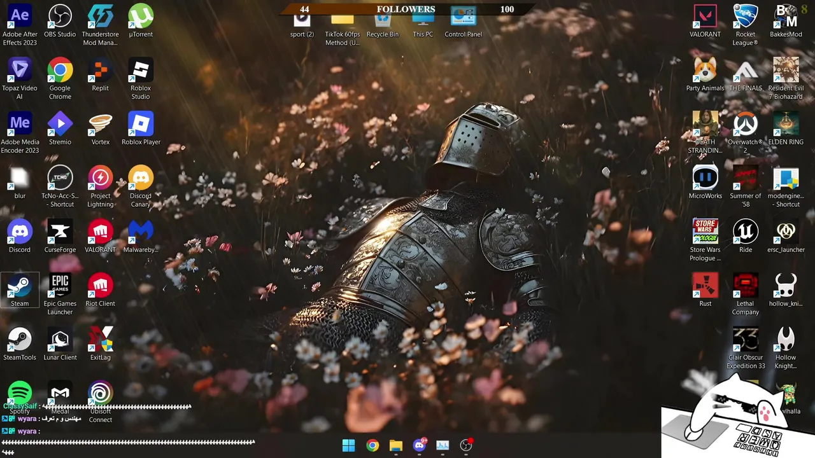Open the ExitLag desktop icon
815x458 pixels.
tap(100, 344)
